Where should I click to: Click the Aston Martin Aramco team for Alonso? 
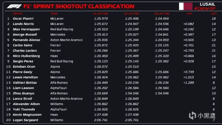click(66, 40)
